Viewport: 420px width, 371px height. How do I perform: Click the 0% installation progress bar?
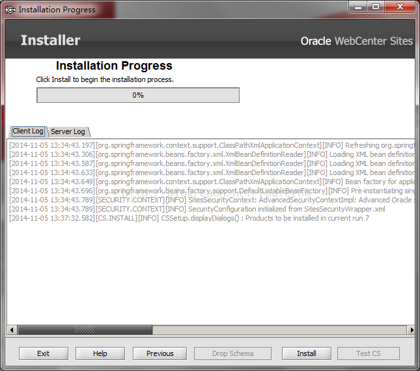pyautogui.click(x=138, y=95)
